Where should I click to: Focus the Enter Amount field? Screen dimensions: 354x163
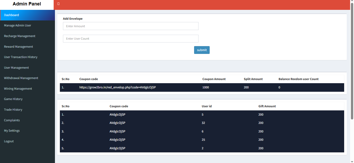tap(131, 26)
